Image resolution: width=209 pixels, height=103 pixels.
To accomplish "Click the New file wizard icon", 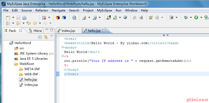I will (x=8, y=17).
